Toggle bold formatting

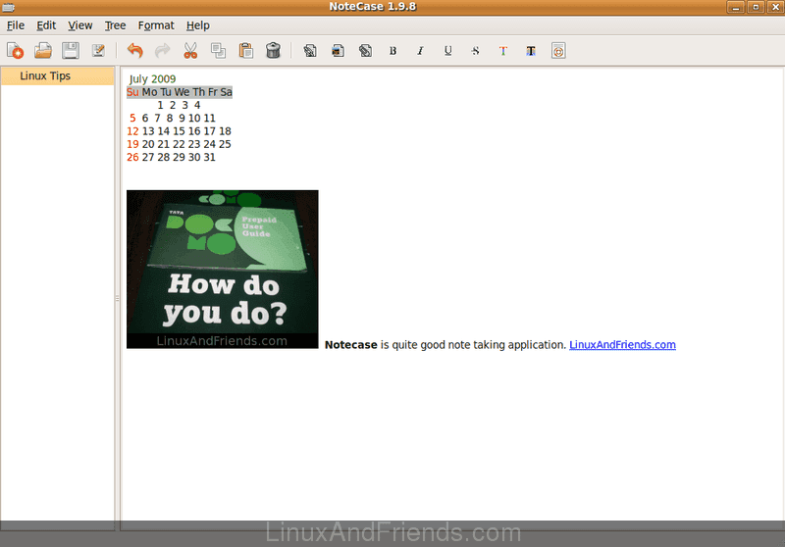point(393,51)
